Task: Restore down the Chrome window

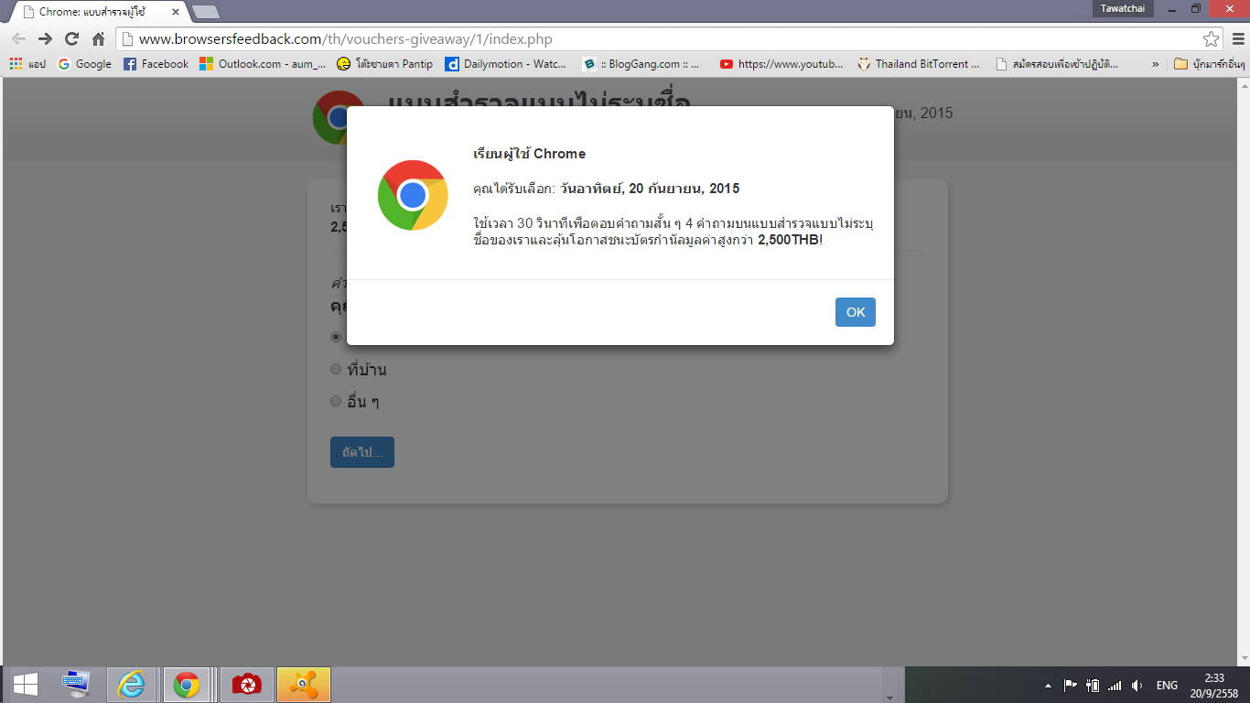Action: [x=1195, y=9]
